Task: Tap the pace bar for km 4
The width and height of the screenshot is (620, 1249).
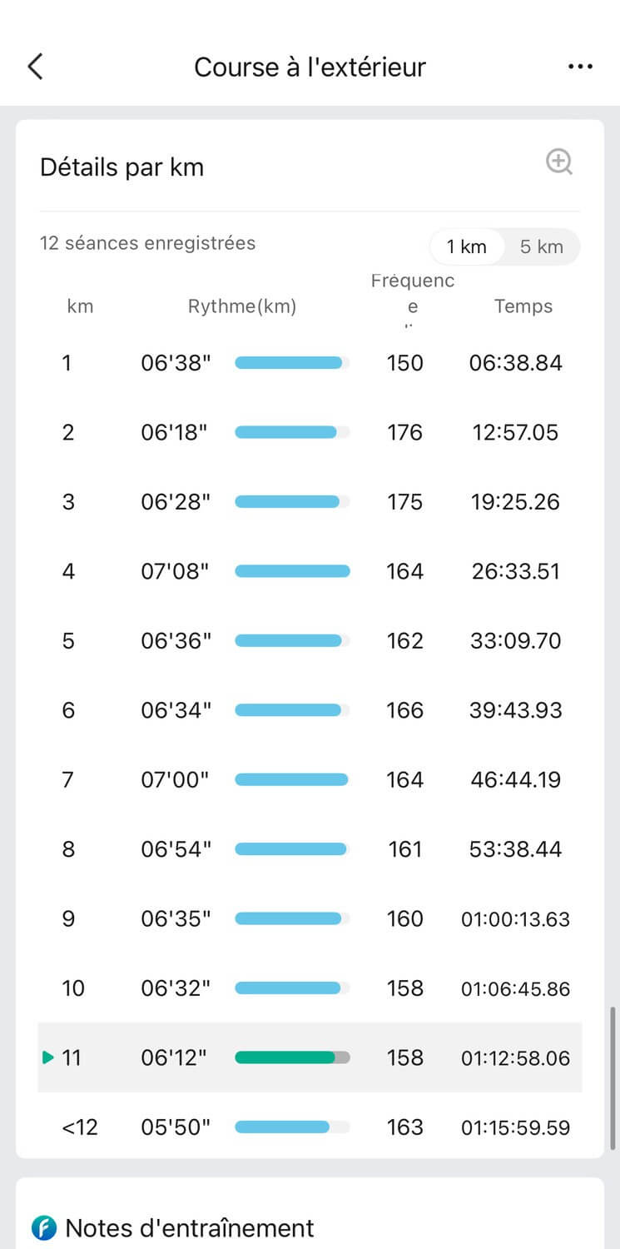Action: [292, 571]
